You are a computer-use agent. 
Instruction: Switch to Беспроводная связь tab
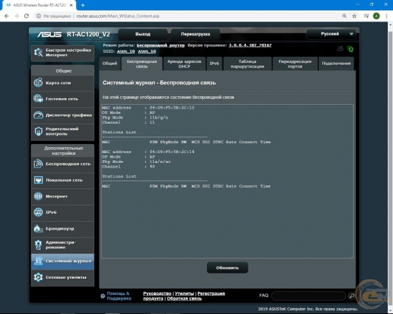141,64
